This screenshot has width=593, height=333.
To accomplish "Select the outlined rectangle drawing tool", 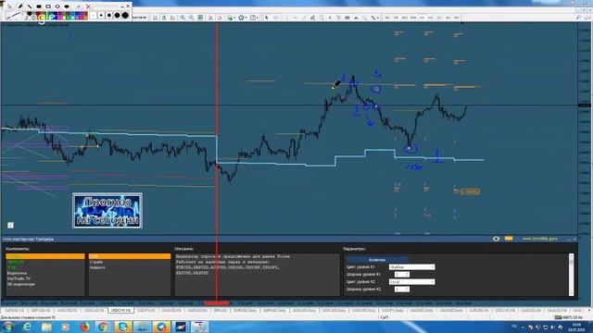I will coord(48,6).
